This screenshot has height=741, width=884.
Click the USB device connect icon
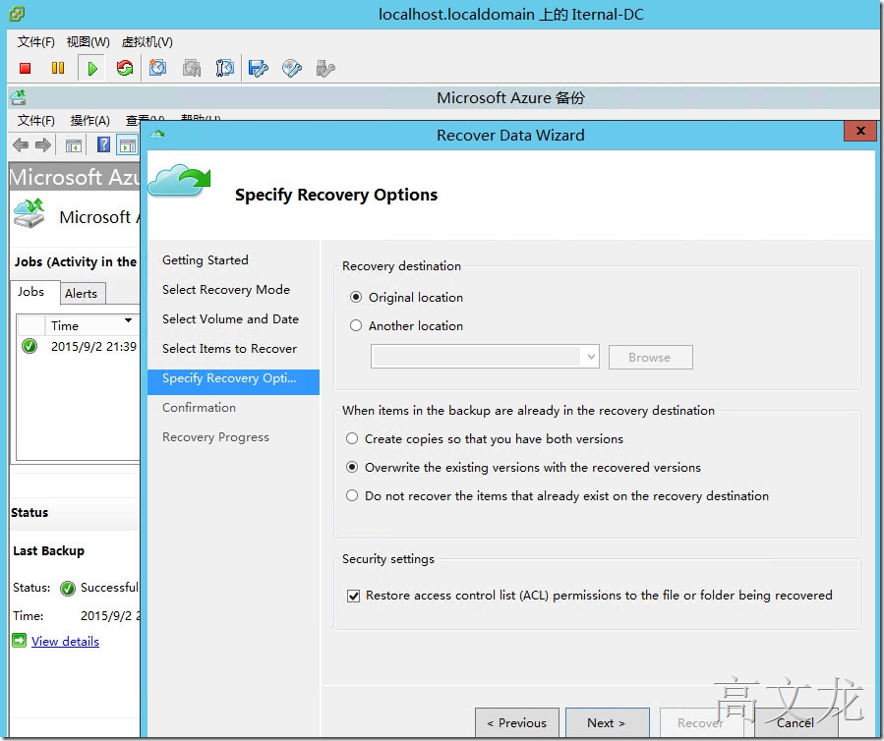325,69
